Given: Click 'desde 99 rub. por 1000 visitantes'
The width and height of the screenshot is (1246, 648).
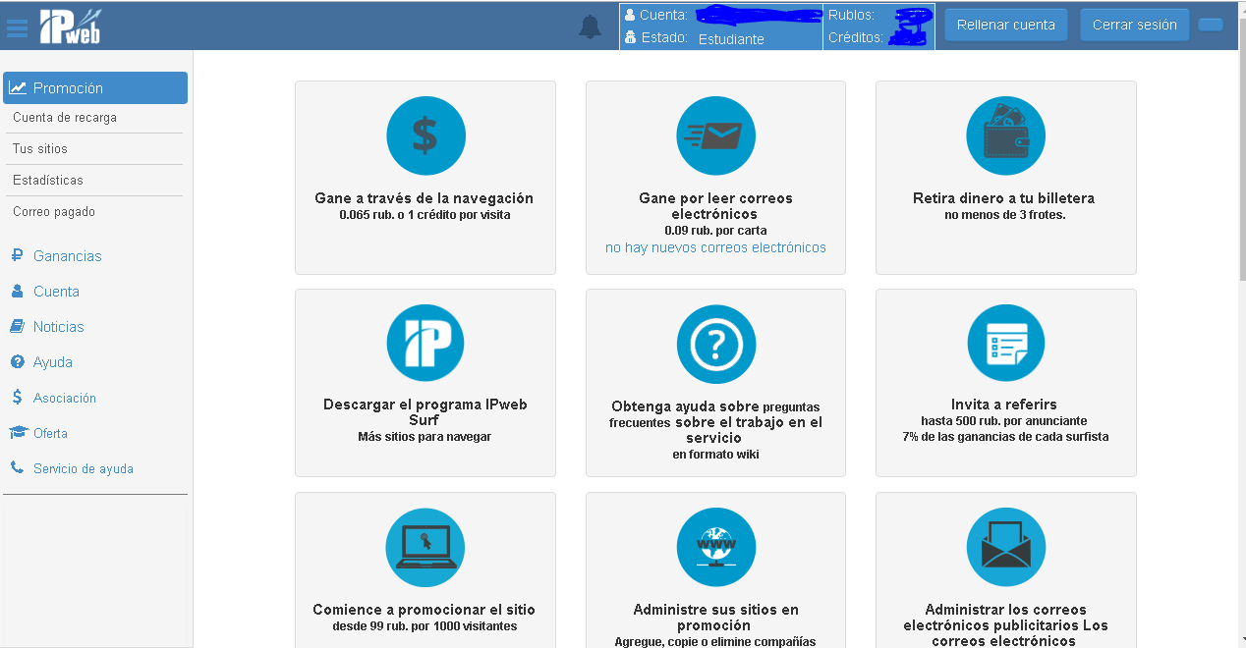Looking at the screenshot, I should coord(425,626).
